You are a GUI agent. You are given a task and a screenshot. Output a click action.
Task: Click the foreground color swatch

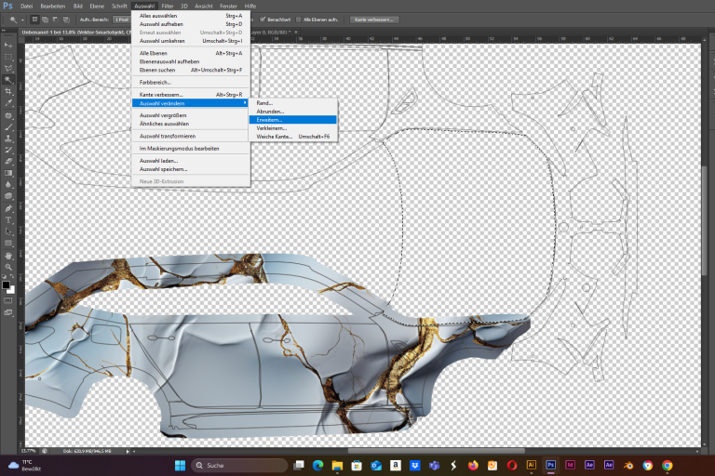pos(6,285)
